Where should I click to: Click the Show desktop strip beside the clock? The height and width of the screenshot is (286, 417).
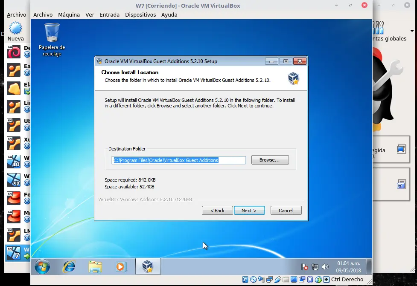[x=369, y=266]
